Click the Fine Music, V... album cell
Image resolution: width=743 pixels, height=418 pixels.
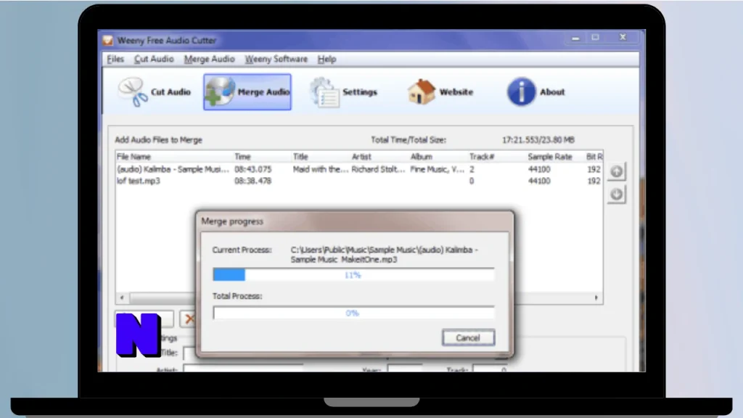click(437, 169)
